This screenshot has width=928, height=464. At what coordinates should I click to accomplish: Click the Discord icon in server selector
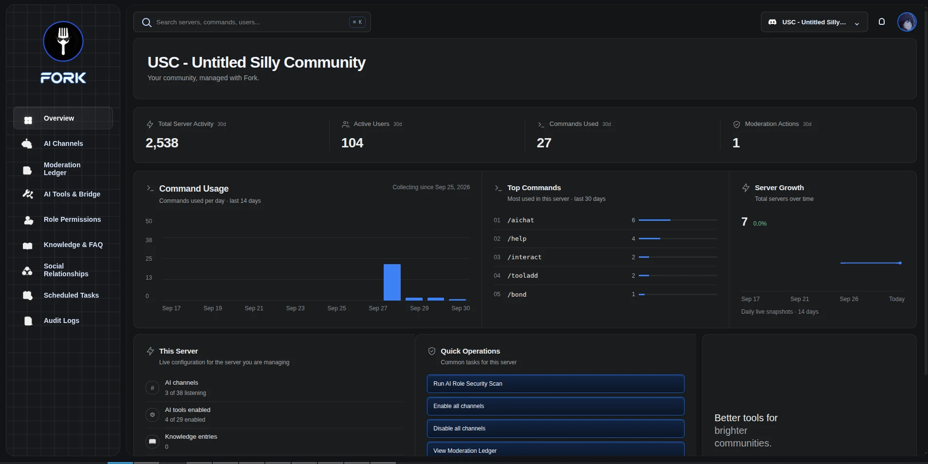point(772,22)
